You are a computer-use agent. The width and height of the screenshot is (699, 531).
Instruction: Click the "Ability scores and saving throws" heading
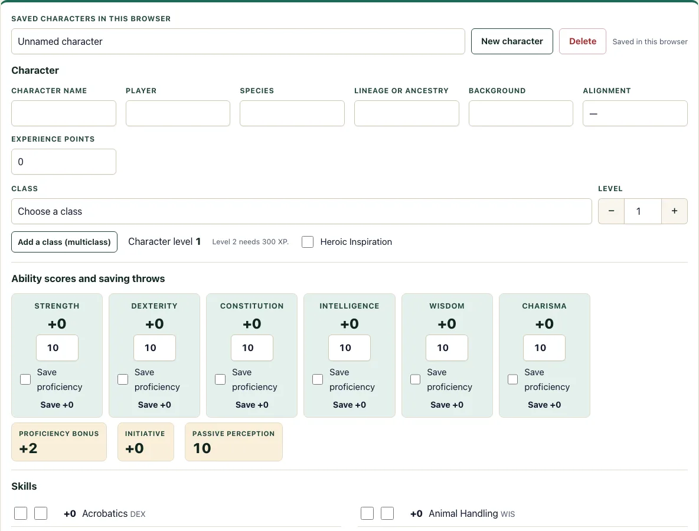(89, 278)
